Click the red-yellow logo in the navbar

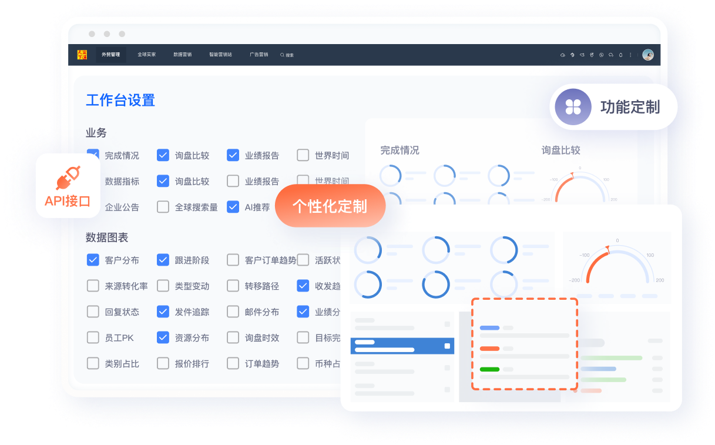[x=82, y=55]
